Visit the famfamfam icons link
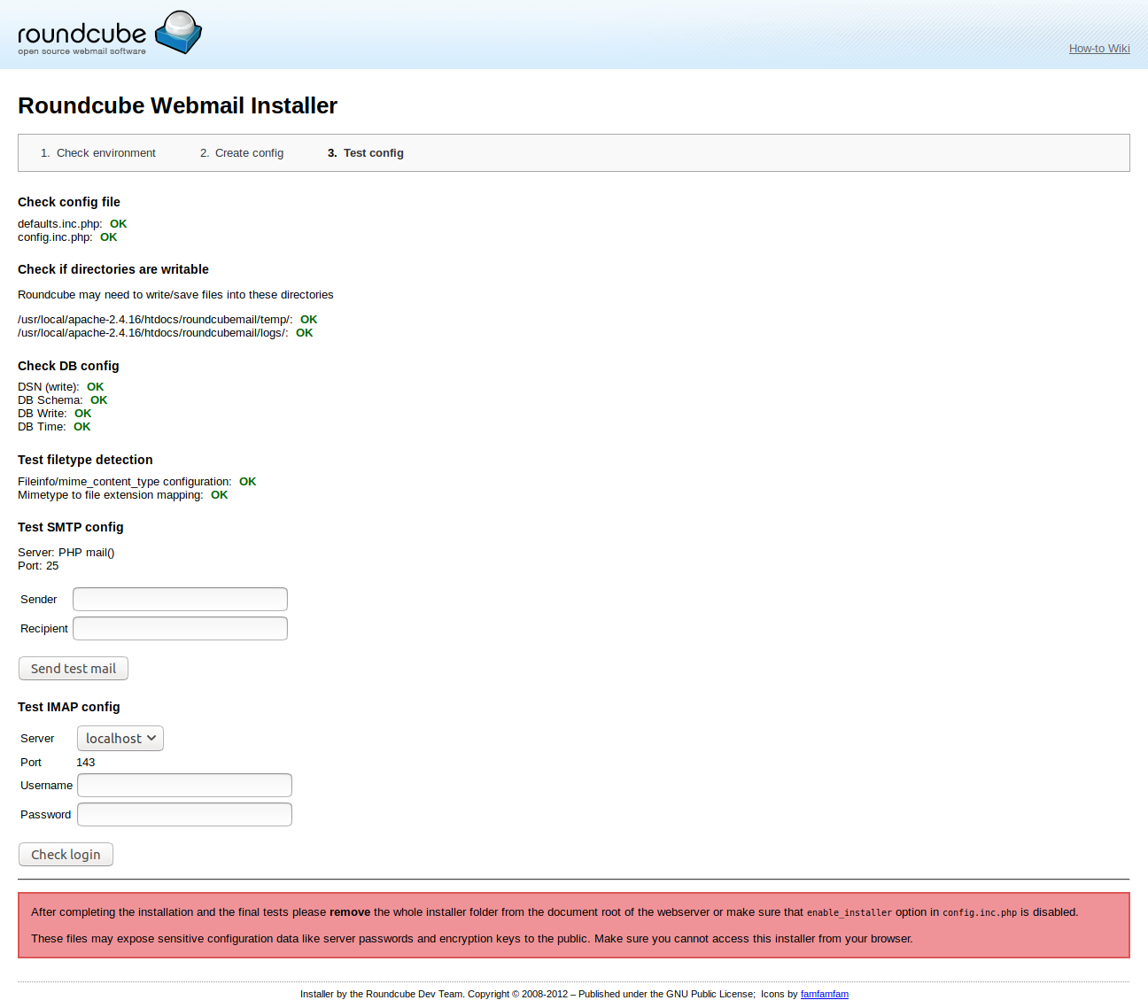 [x=824, y=994]
